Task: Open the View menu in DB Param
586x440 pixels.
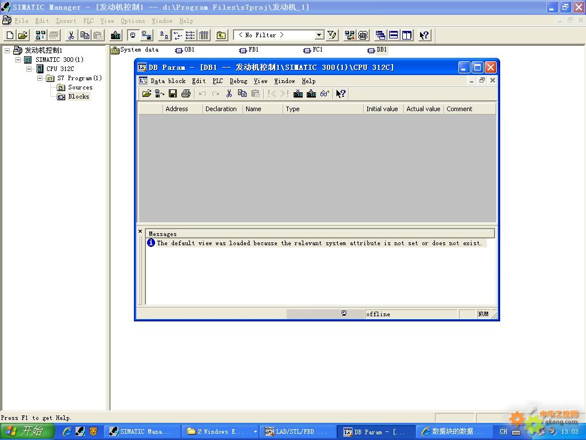Action: [x=260, y=81]
